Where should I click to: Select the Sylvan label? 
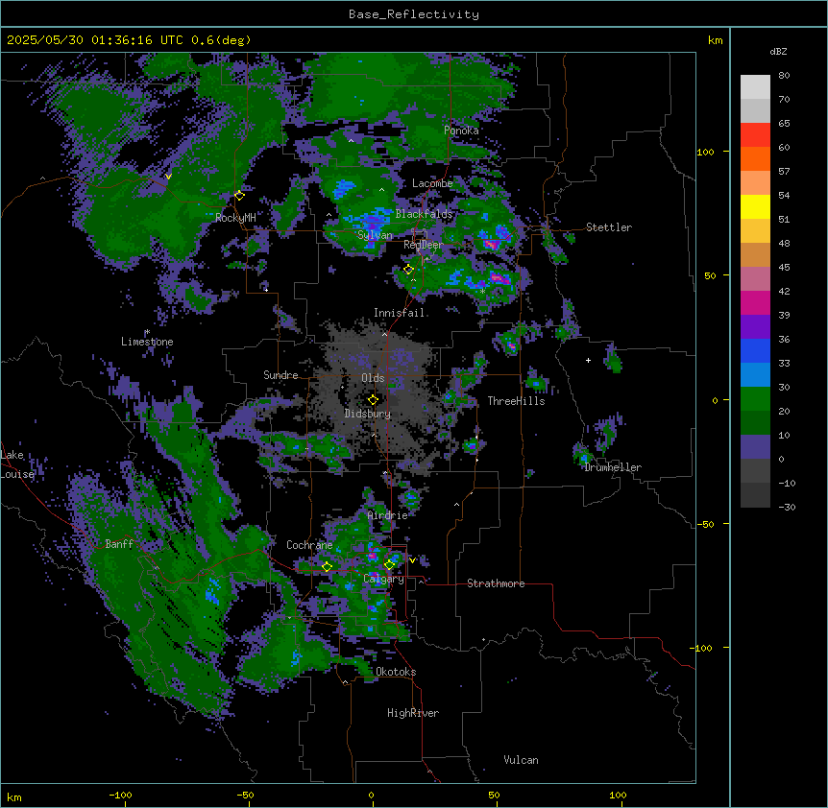(375, 235)
